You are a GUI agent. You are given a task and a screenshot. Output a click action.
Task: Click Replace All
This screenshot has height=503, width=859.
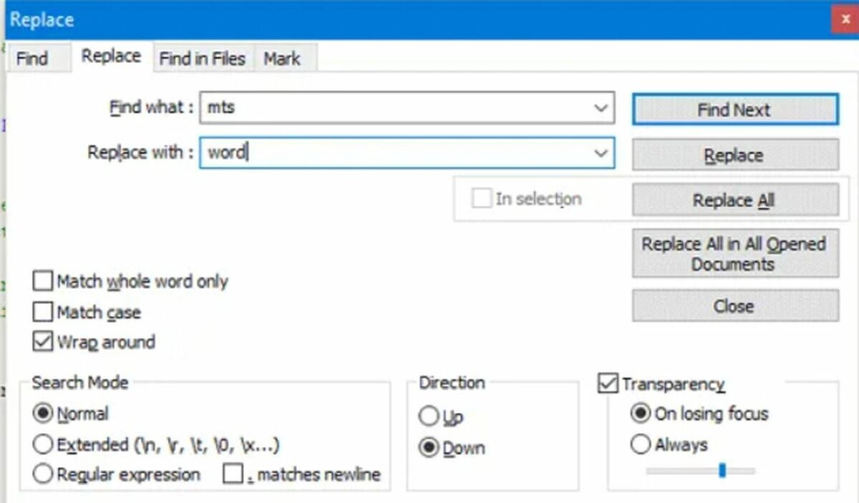734,200
